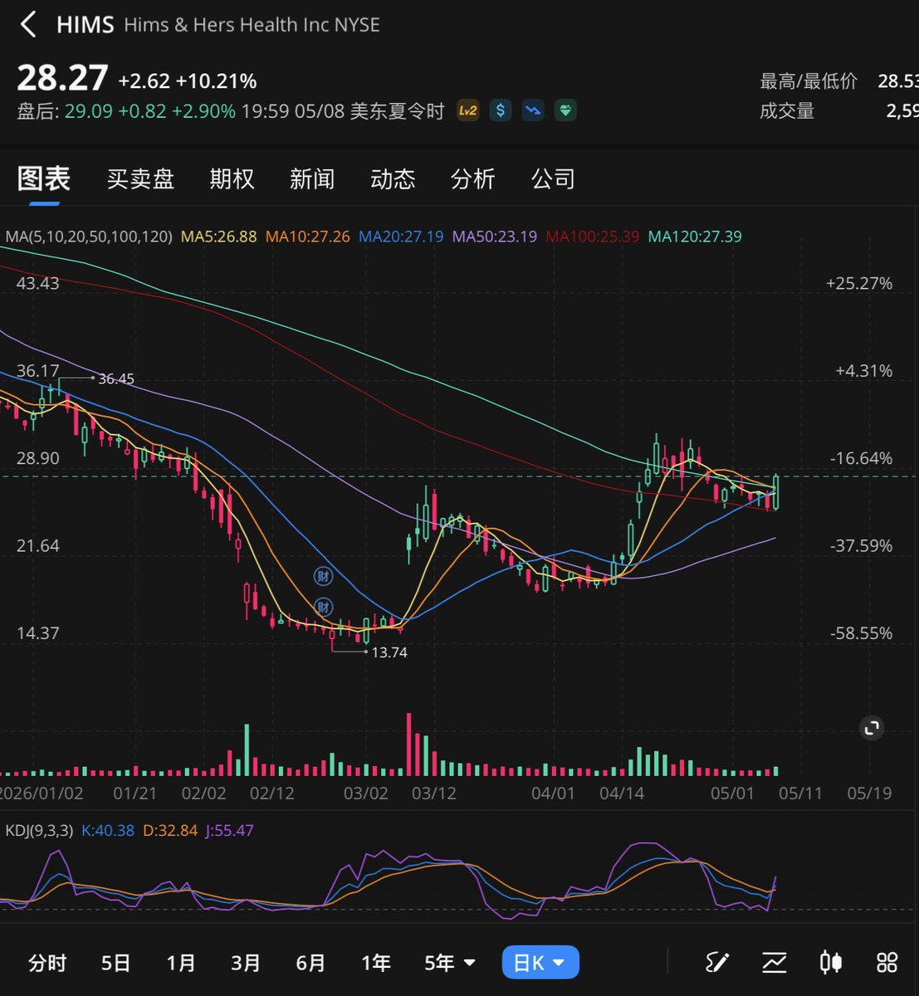Select the 分时 intraday period
Viewport: 919px width, 996px height.
coord(47,963)
